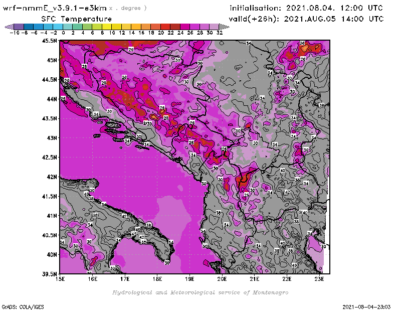The height and width of the screenshot is (310, 401).
Task: Click the 44N latitude label
Action: click(52, 99)
